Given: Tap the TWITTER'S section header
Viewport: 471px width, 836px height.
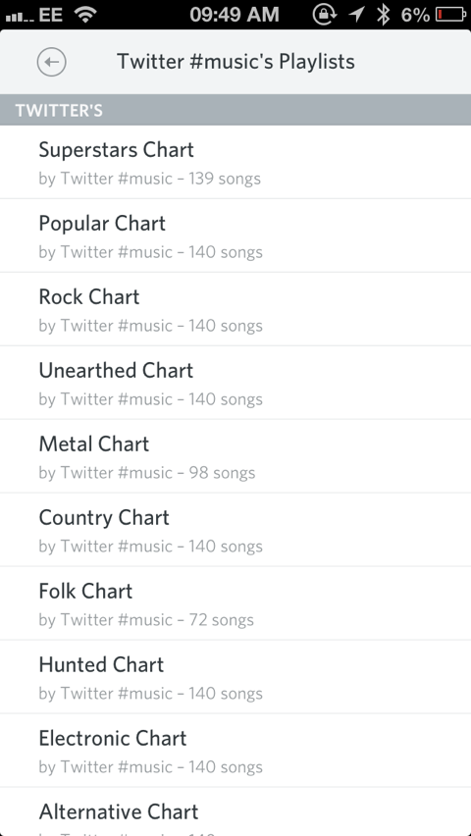Looking at the screenshot, I should [x=235, y=110].
